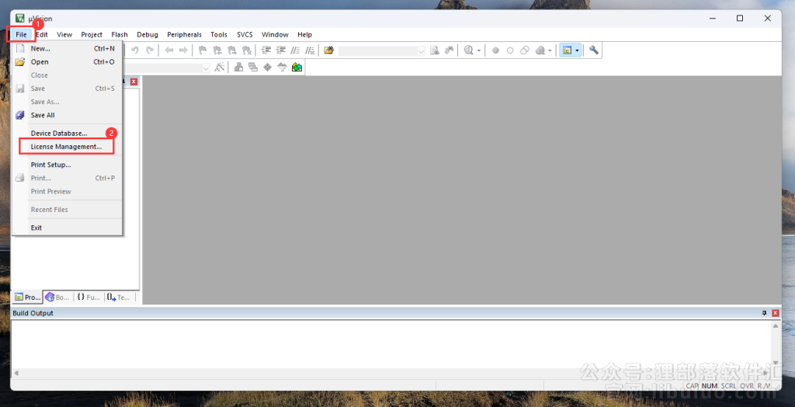Screen dimensions: 795x407
Task: Click the Open folder icon beside Open
Action: pyautogui.click(x=20, y=62)
